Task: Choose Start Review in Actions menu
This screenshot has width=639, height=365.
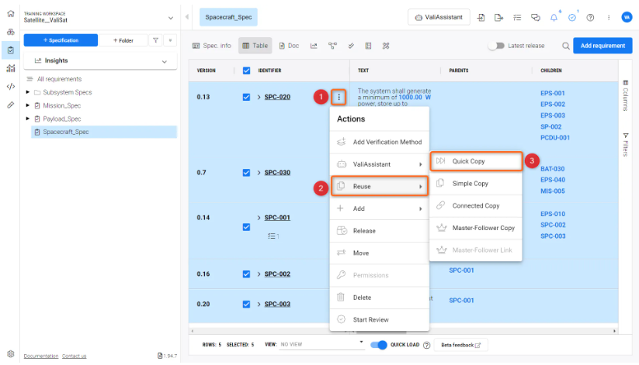Action: click(380, 320)
